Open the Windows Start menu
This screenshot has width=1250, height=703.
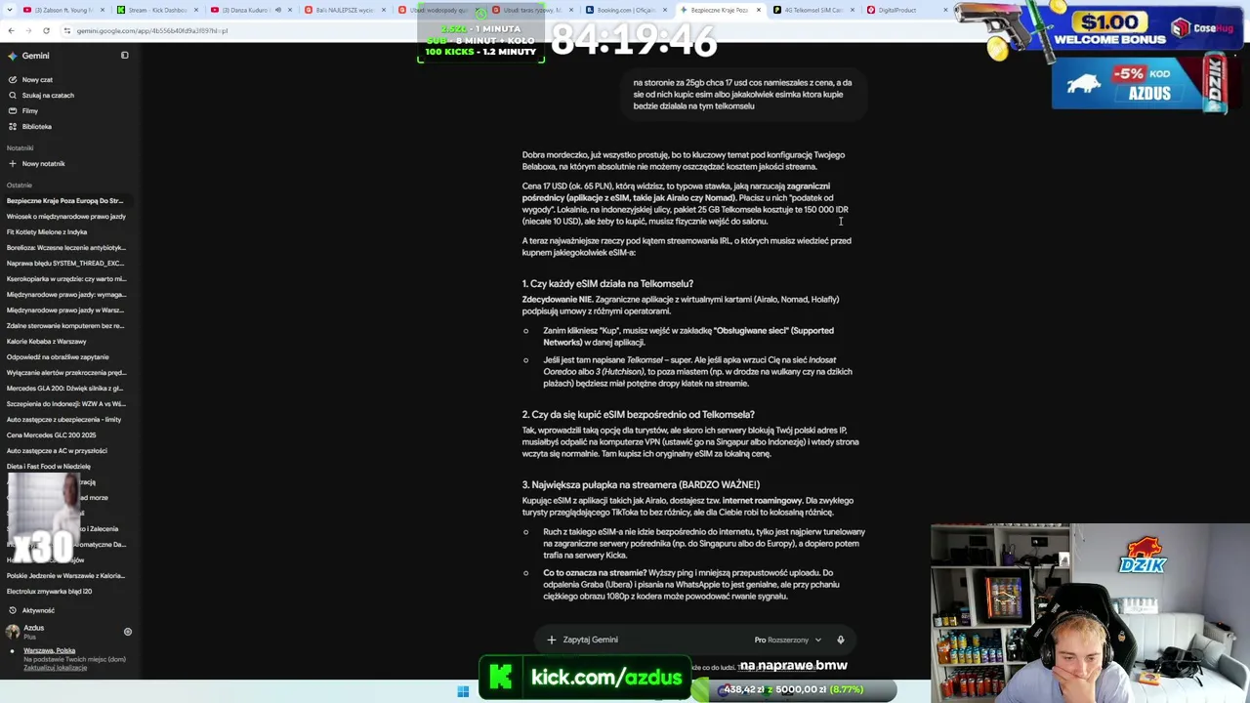463,691
